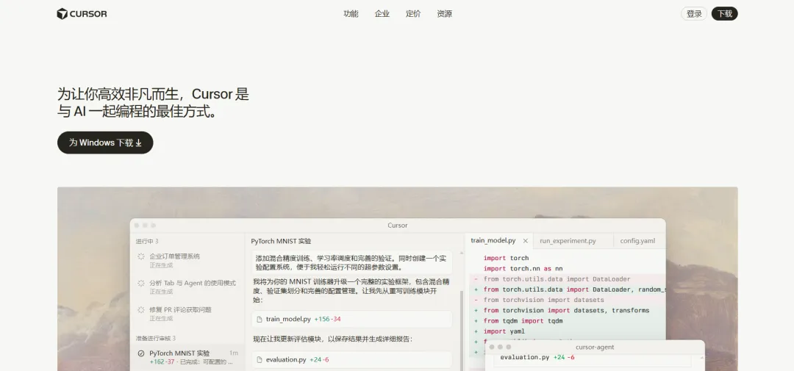Screen dimensions: 794x371
Task: Open the 企业 navigation link
Action: coord(382,14)
